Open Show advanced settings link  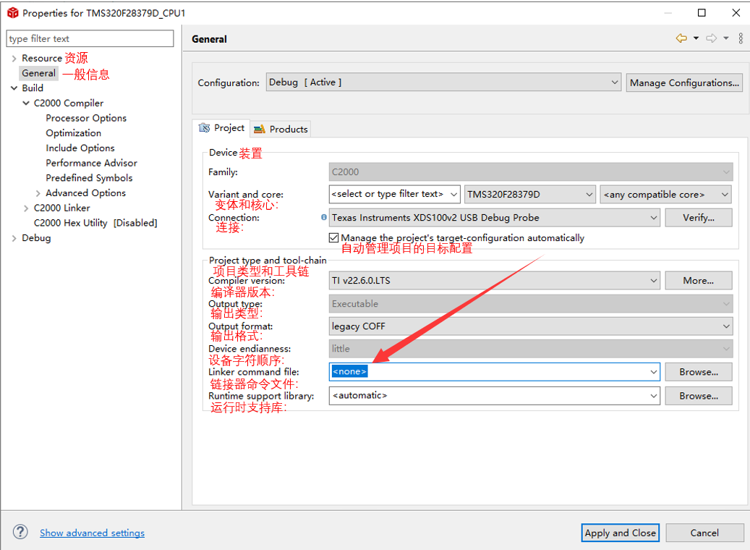[x=92, y=533]
